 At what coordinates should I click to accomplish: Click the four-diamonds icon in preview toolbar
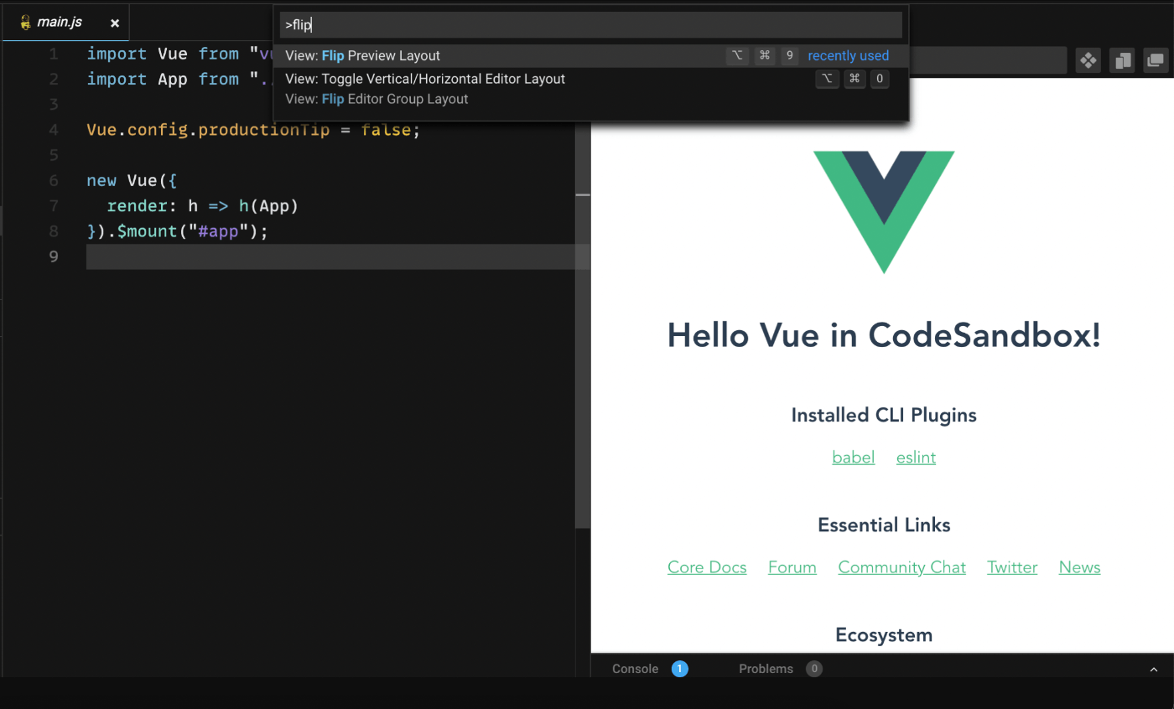coord(1088,60)
